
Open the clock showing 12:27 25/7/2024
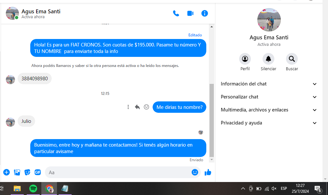(x=300, y=188)
